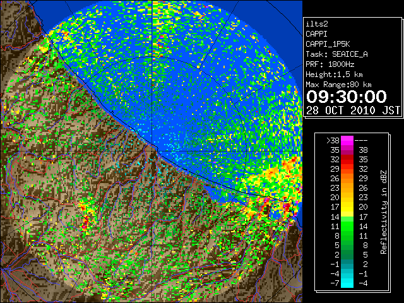This screenshot has height=303, width=404.
Task: Select the red 32–35 dBZ color band
Action: (x=347, y=160)
